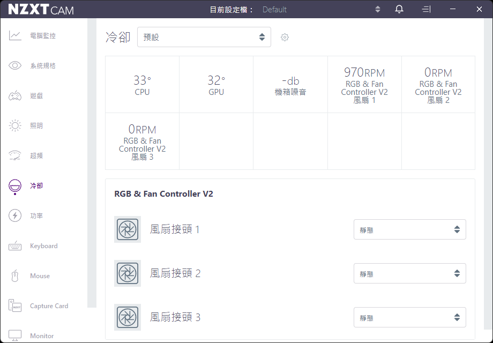
Task: Click the Mouse icon in sidebar
Action: [x=15, y=275]
